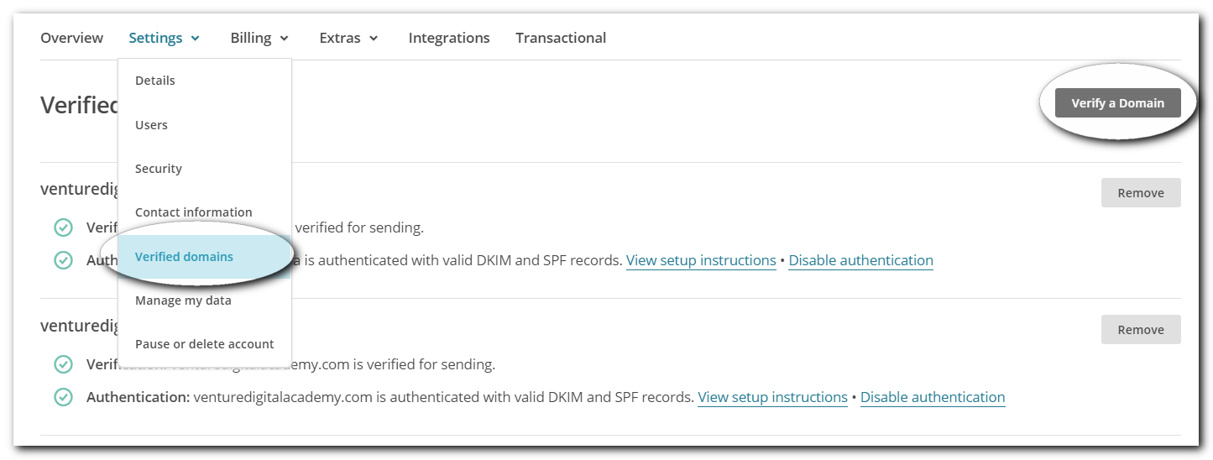
Task: Open the Integrations tab
Action: point(449,38)
